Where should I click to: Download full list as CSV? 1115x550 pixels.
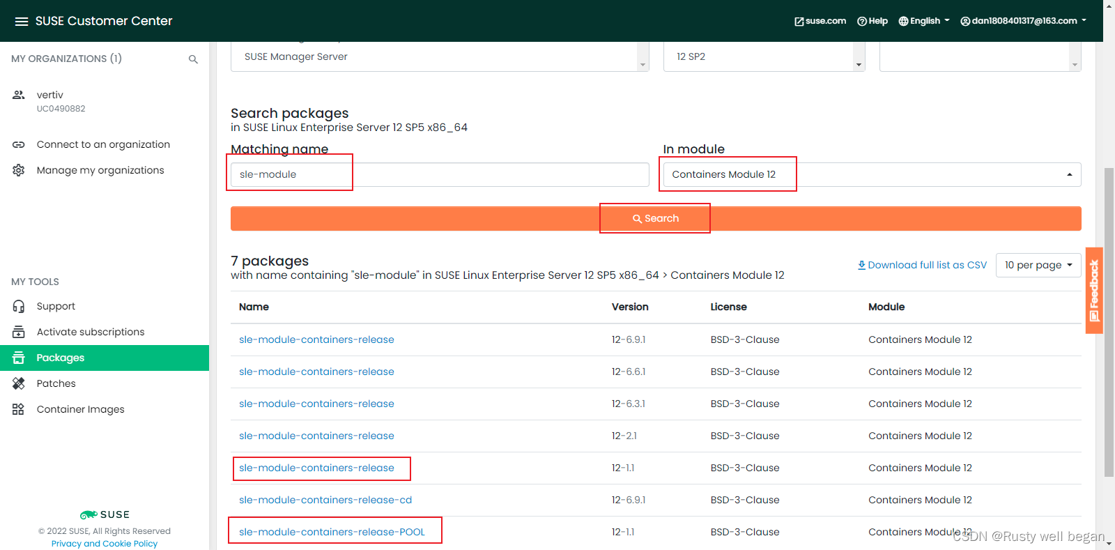click(922, 265)
